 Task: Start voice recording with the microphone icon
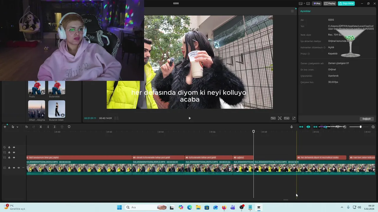pyautogui.click(x=291, y=127)
